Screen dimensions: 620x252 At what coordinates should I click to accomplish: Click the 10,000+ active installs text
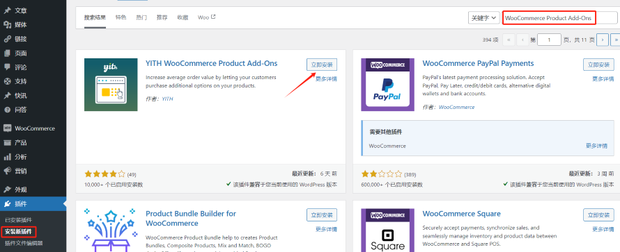[x=114, y=184]
